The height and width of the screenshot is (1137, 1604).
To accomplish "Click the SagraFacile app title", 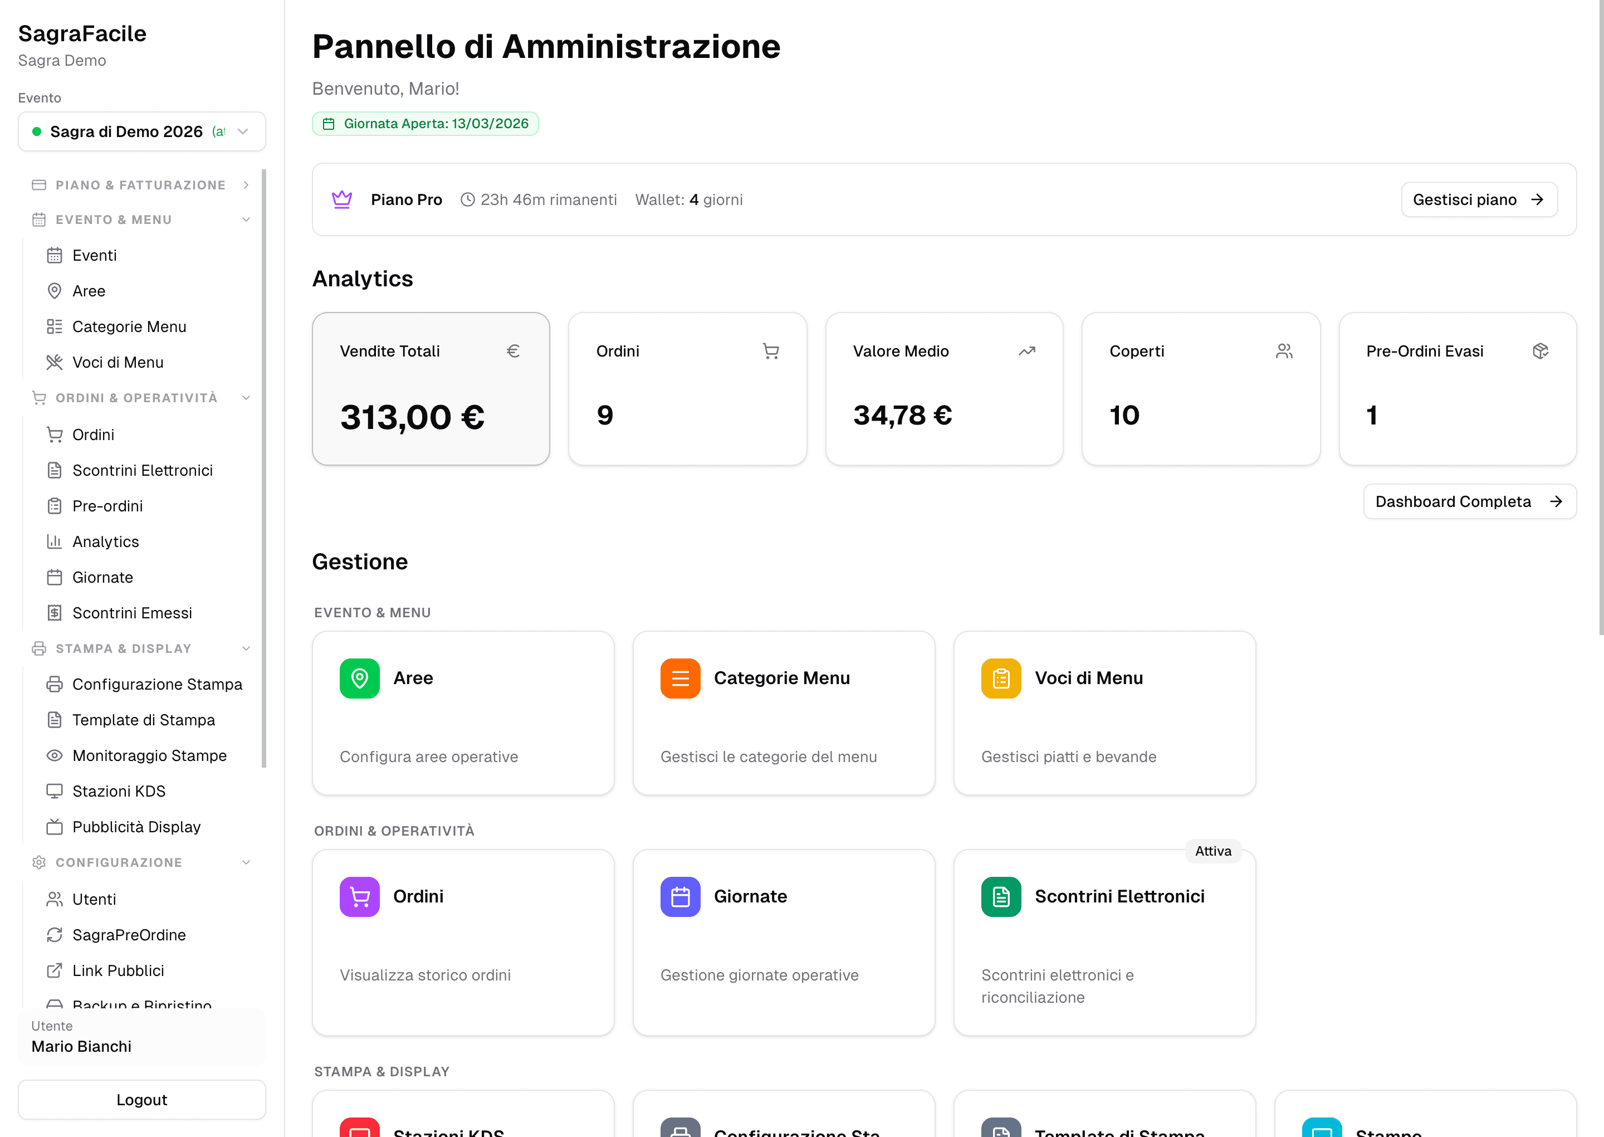I will click(82, 33).
